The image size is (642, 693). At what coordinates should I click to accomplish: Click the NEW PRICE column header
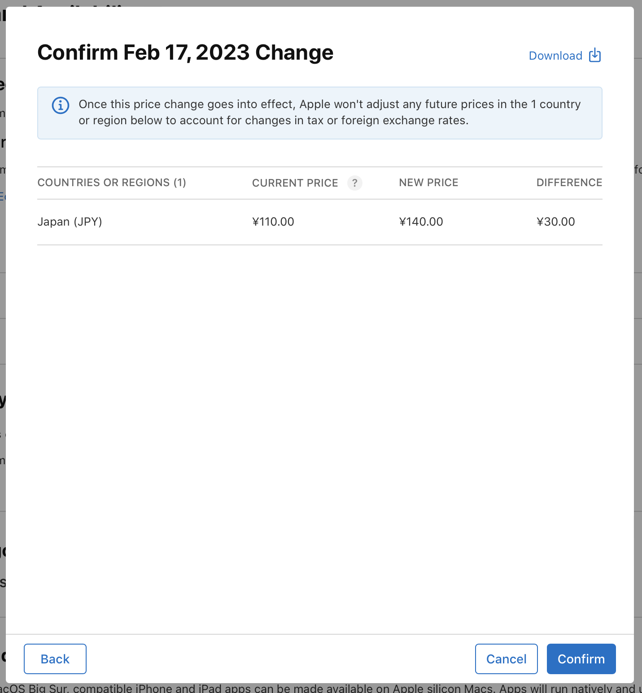[x=428, y=183]
